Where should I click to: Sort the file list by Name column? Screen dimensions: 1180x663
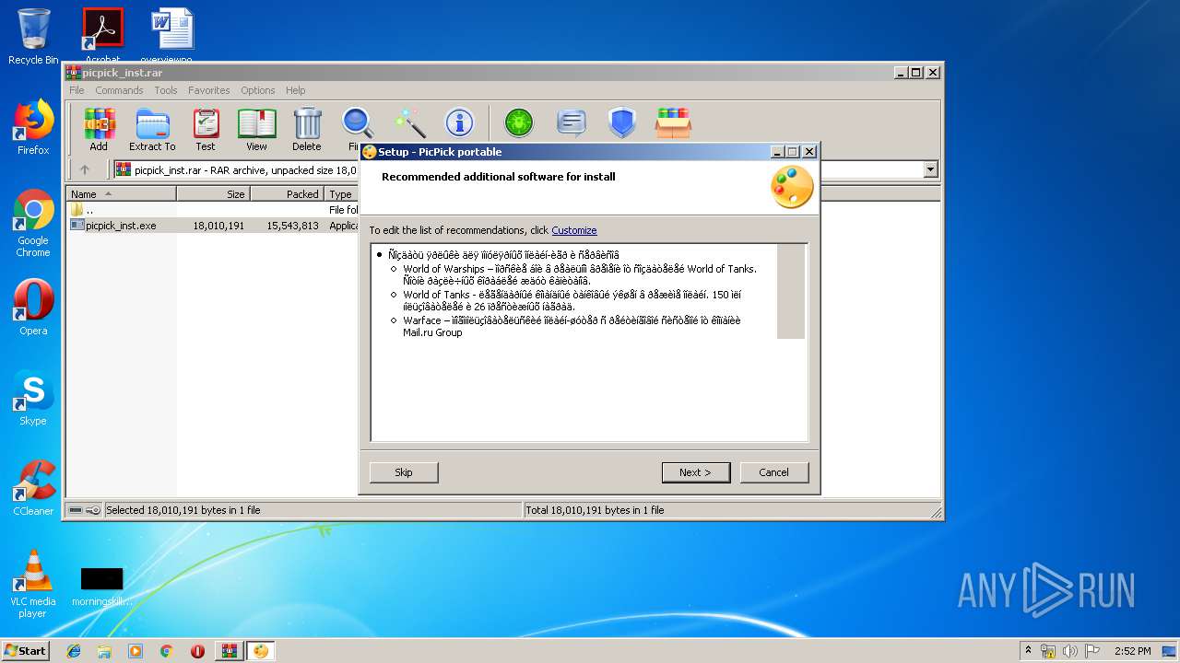pyautogui.click(x=122, y=194)
